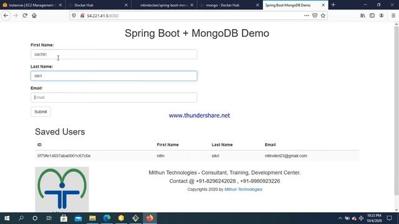
Task: Go back to the previous page
Action: (x=6, y=16)
